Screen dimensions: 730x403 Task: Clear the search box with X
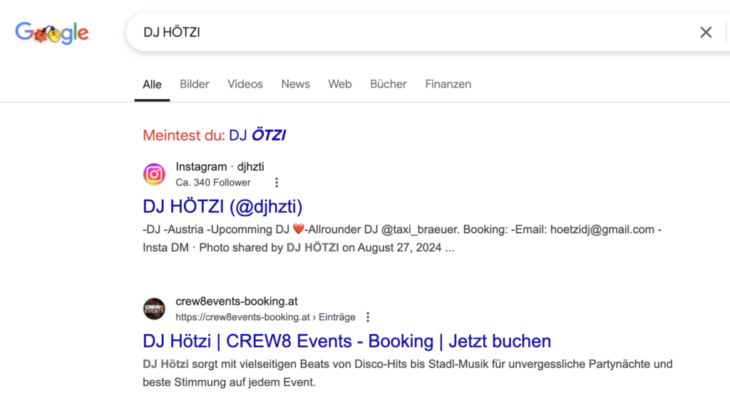click(x=705, y=32)
